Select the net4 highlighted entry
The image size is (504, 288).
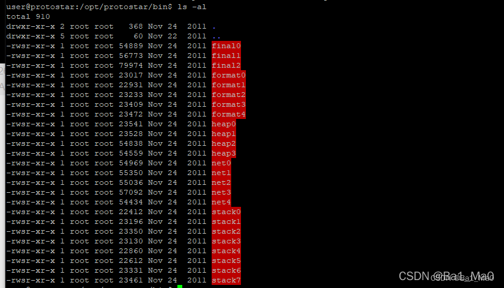(x=221, y=202)
